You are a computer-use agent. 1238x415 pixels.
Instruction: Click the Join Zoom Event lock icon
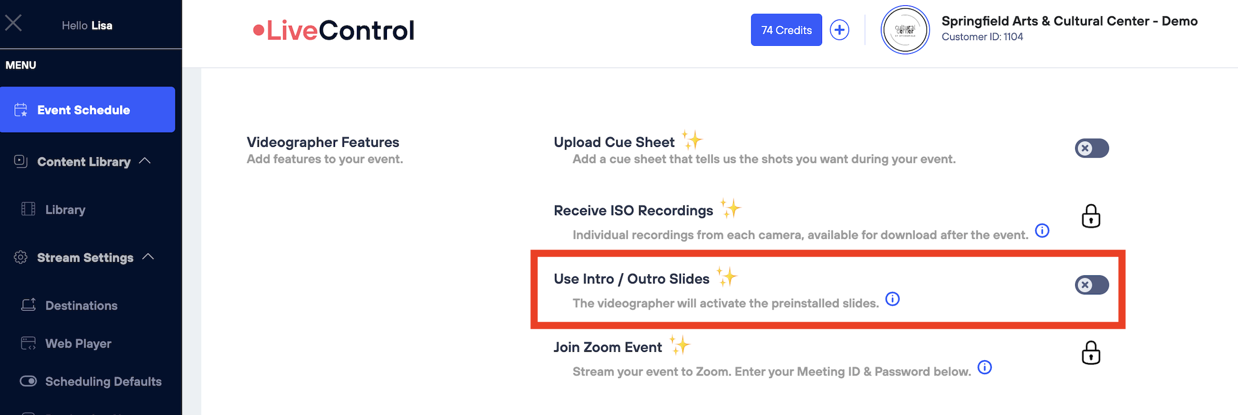point(1091,353)
